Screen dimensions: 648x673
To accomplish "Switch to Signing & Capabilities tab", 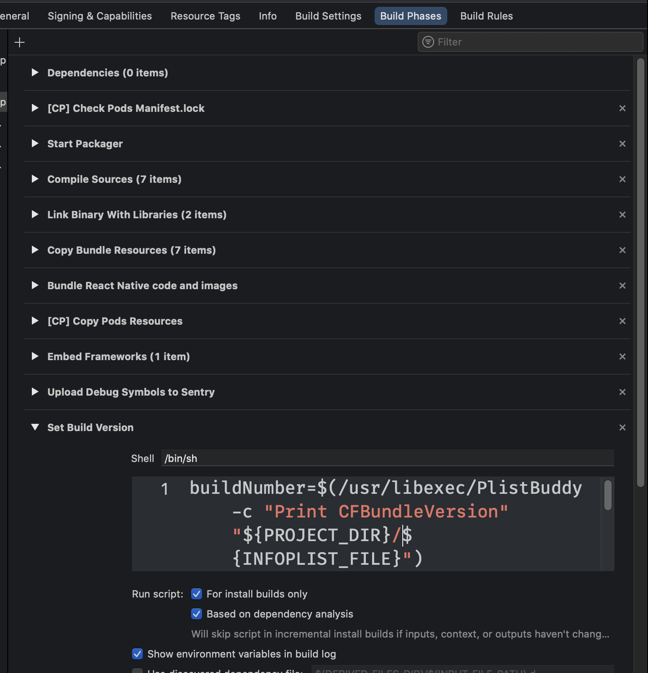I will [100, 16].
